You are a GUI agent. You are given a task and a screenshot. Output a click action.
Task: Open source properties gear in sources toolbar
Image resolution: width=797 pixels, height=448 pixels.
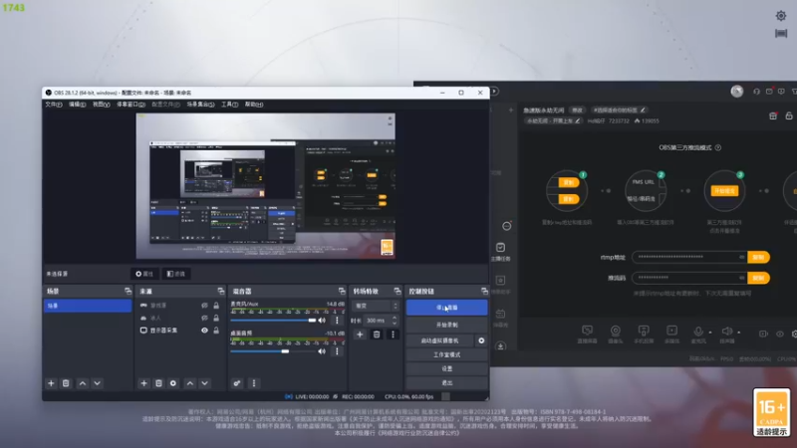click(x=173, y=383)
